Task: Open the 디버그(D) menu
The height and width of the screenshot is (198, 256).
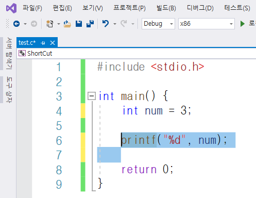Action: (x=200, y=8)
